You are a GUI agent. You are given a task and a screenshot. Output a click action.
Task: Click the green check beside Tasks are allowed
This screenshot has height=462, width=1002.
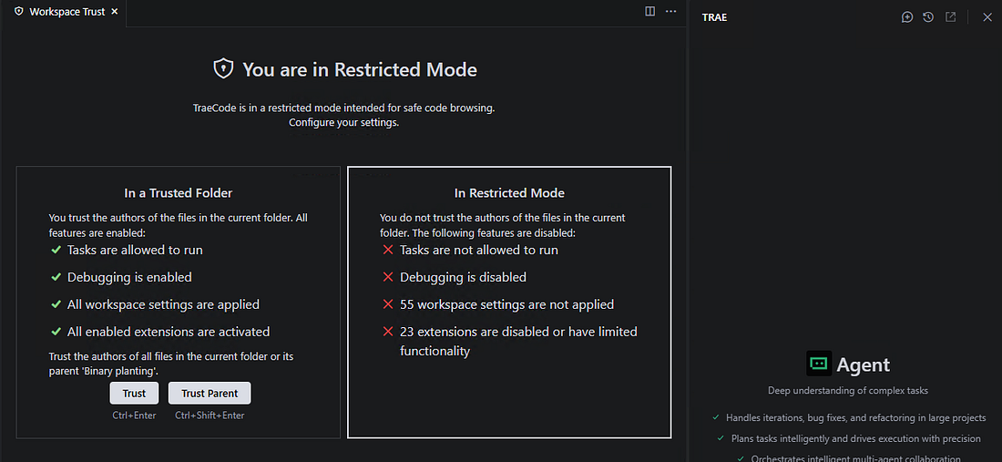pyautogui.click(x=56, y=250)
